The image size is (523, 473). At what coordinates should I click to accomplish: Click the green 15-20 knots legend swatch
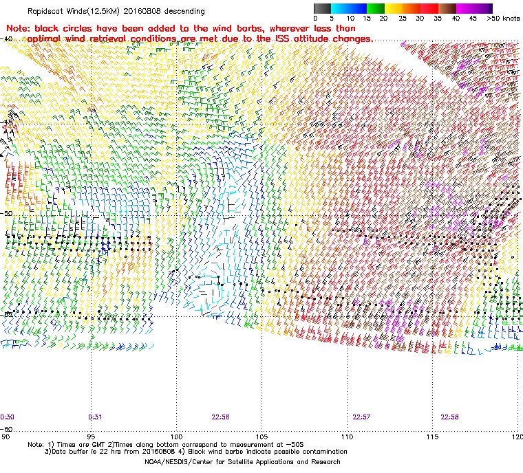click(x=376, y=8)
